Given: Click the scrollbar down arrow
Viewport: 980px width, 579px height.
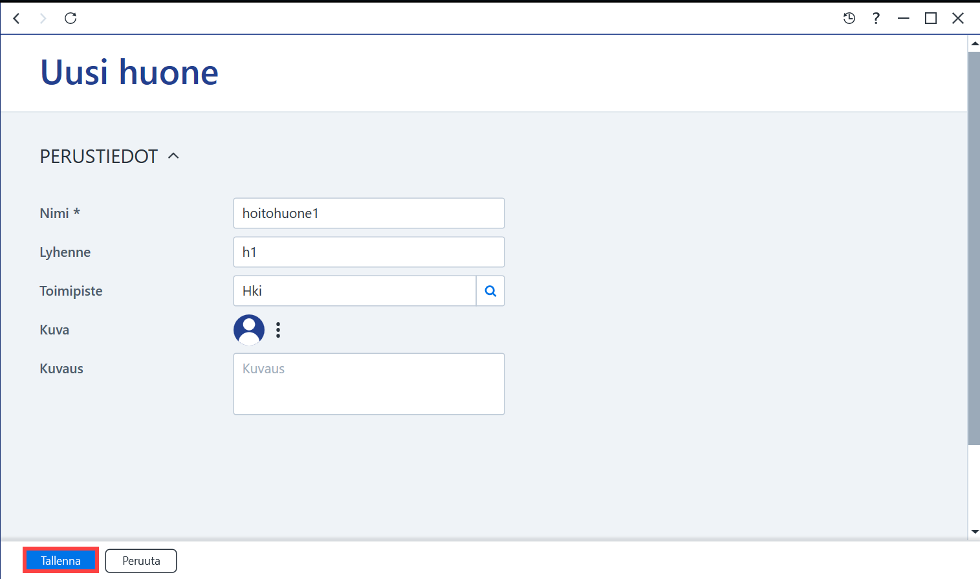Looking at the screenshot, I should [974, 532].
